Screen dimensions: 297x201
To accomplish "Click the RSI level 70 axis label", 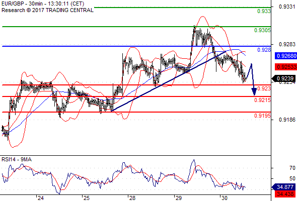I will [292, 168].
